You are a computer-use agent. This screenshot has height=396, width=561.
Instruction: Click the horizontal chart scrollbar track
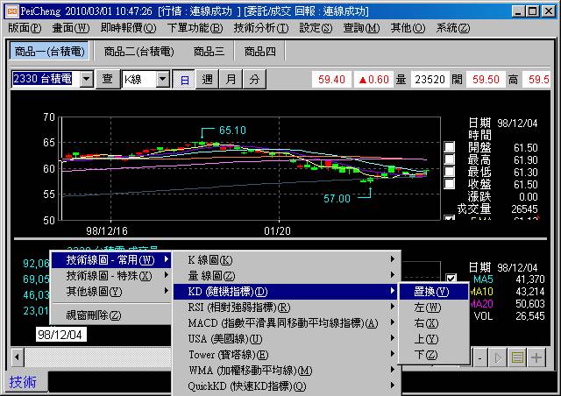point(97,357)
